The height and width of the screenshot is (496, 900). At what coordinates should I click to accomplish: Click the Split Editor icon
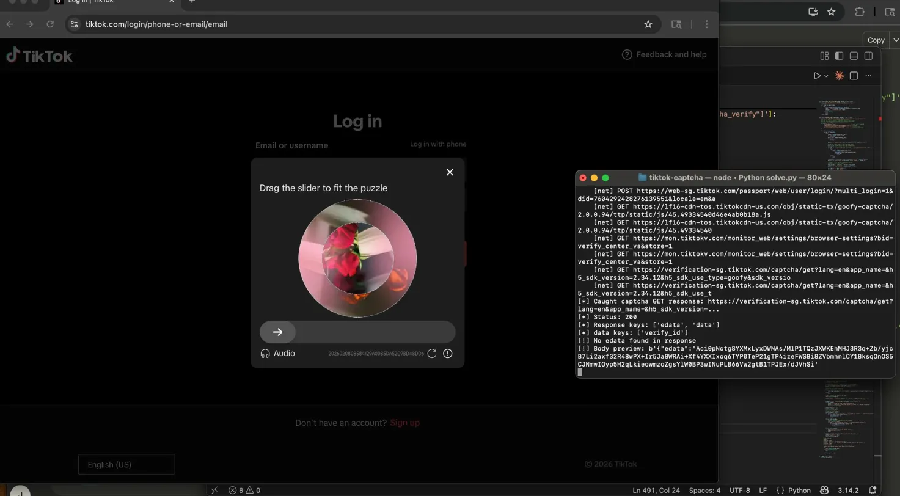click(x=855, y=76)
